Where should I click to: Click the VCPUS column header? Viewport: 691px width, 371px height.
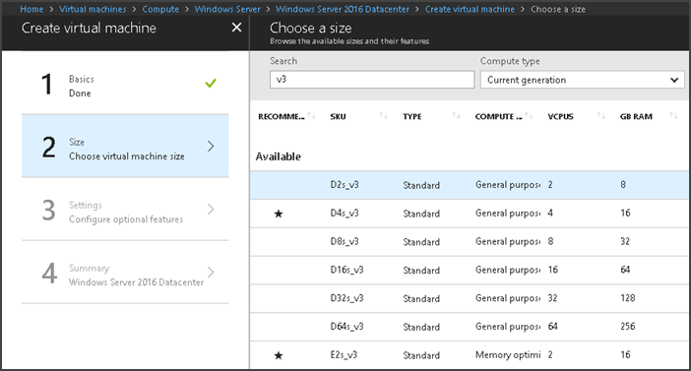[x=560, y=116]
